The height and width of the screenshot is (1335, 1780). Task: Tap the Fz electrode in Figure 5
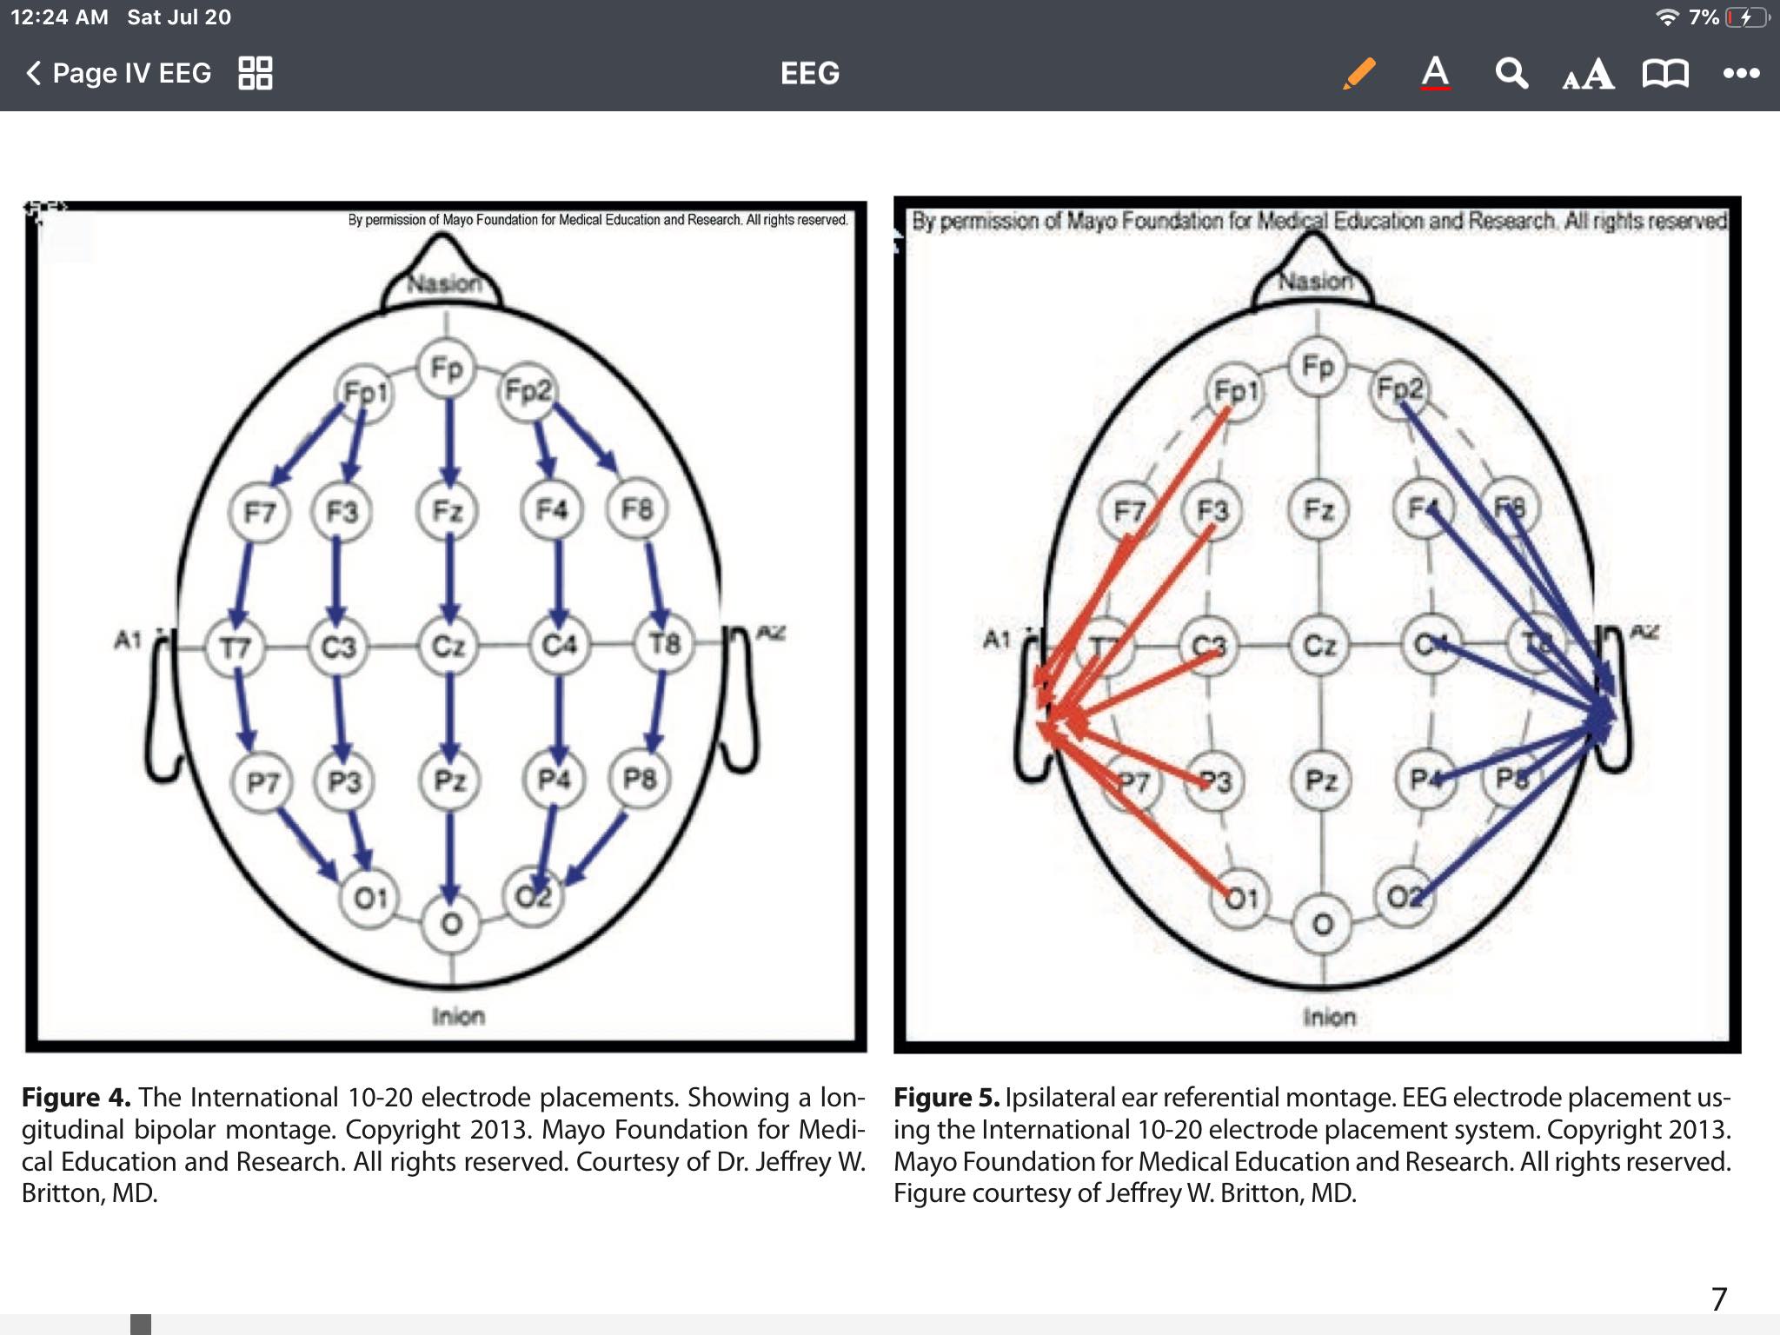pyautogui.click(x=1319, y=508)
